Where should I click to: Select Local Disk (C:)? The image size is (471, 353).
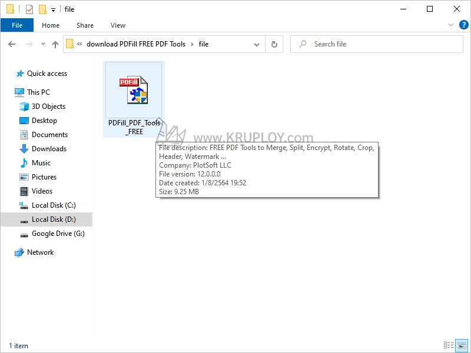pyautogui.click(x=54, y=205)
